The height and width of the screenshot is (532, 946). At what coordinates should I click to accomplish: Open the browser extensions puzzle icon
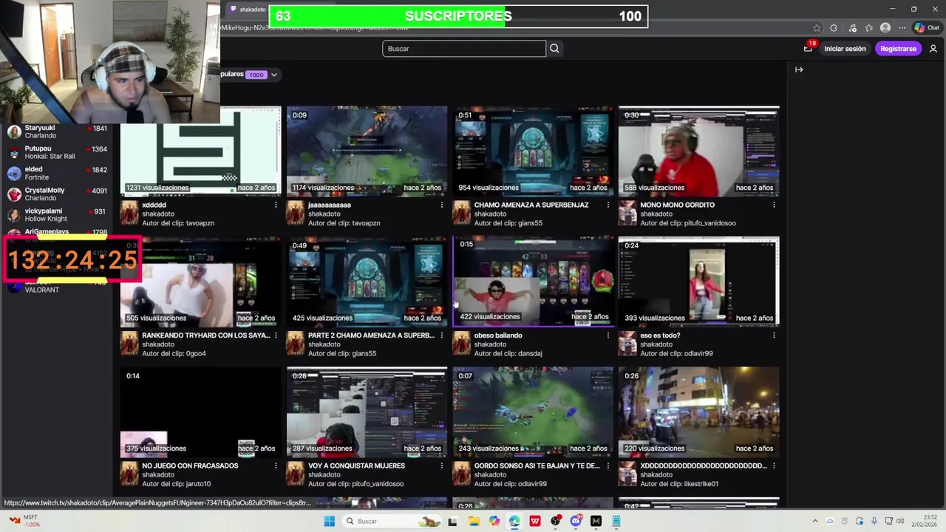coord(834,28)
